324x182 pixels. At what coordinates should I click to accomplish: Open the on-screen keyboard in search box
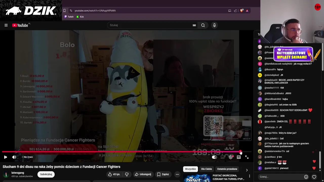194,25
